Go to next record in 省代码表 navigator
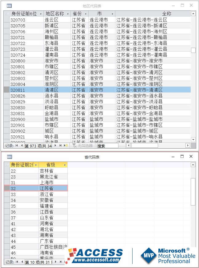 (x=55, y=262)
